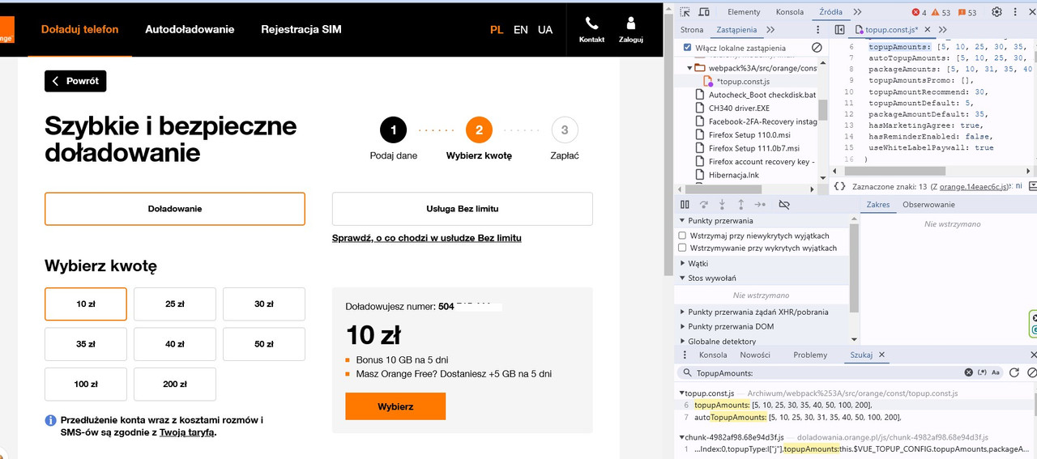
Task: Open the Strona navigator tab
Action: coord(692,30)
